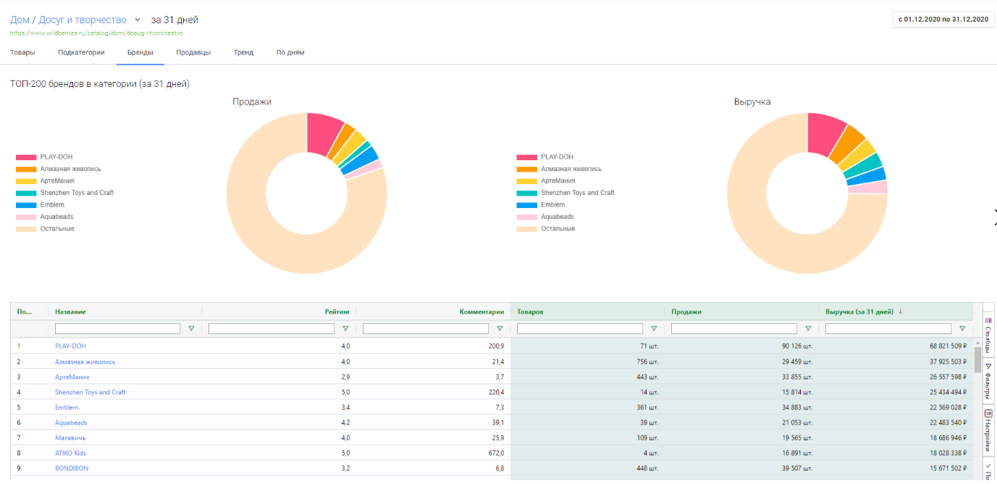
Task: Click the funnel filter icon in Комментарии column
Action: [500, 328]
